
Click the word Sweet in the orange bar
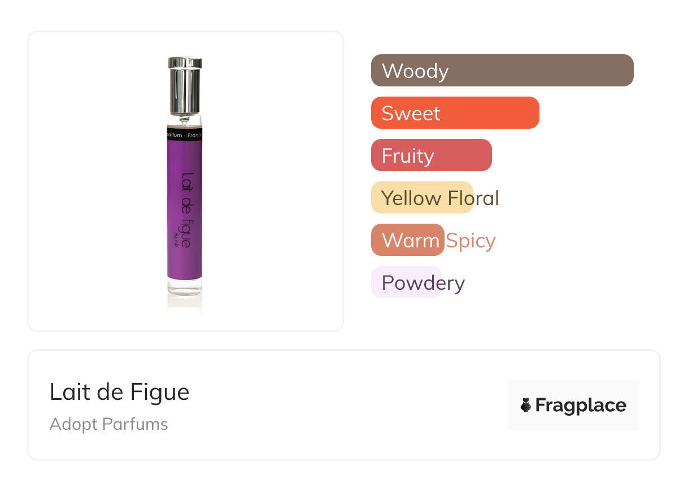pos(411,114)
